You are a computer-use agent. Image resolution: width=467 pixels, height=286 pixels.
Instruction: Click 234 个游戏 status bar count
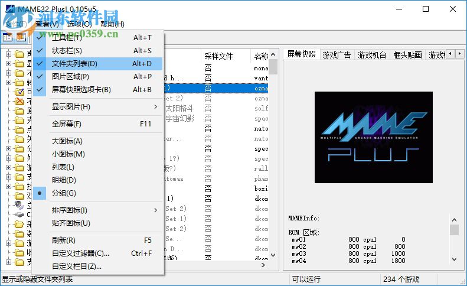click(401, 279)
